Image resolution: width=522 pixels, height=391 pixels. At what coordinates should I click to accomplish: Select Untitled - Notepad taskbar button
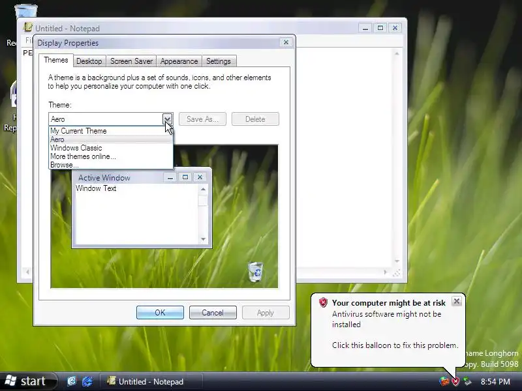coord(151,381)
